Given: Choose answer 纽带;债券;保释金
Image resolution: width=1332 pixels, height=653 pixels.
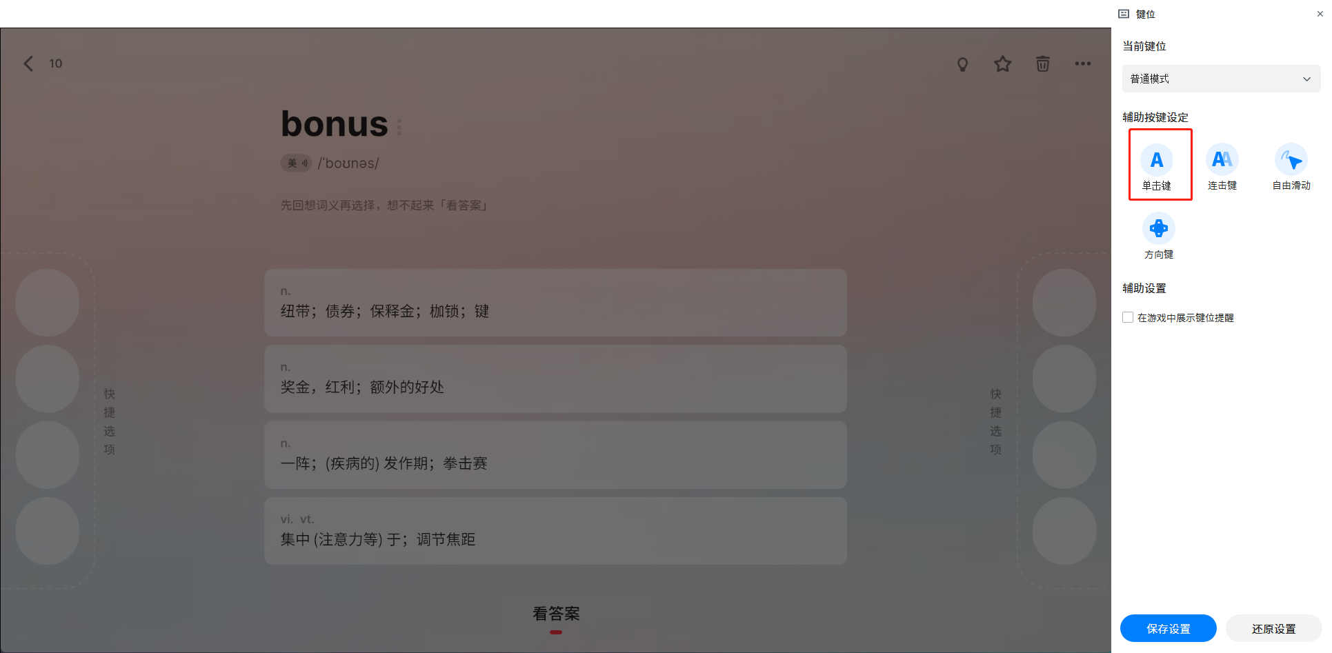Looking at the screenshot, I should click(x=555, y=303).
